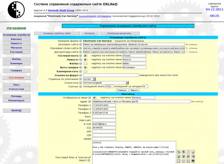Image resolution: width=224 pixels, height=164 pixels.
Task: Open Статистика in the sidebar menu
Action: click(x=16, y=89)
